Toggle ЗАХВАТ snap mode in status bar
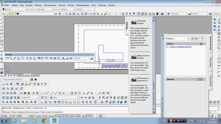The height and width of the screenshot is (124, 221). pos(31,116)
